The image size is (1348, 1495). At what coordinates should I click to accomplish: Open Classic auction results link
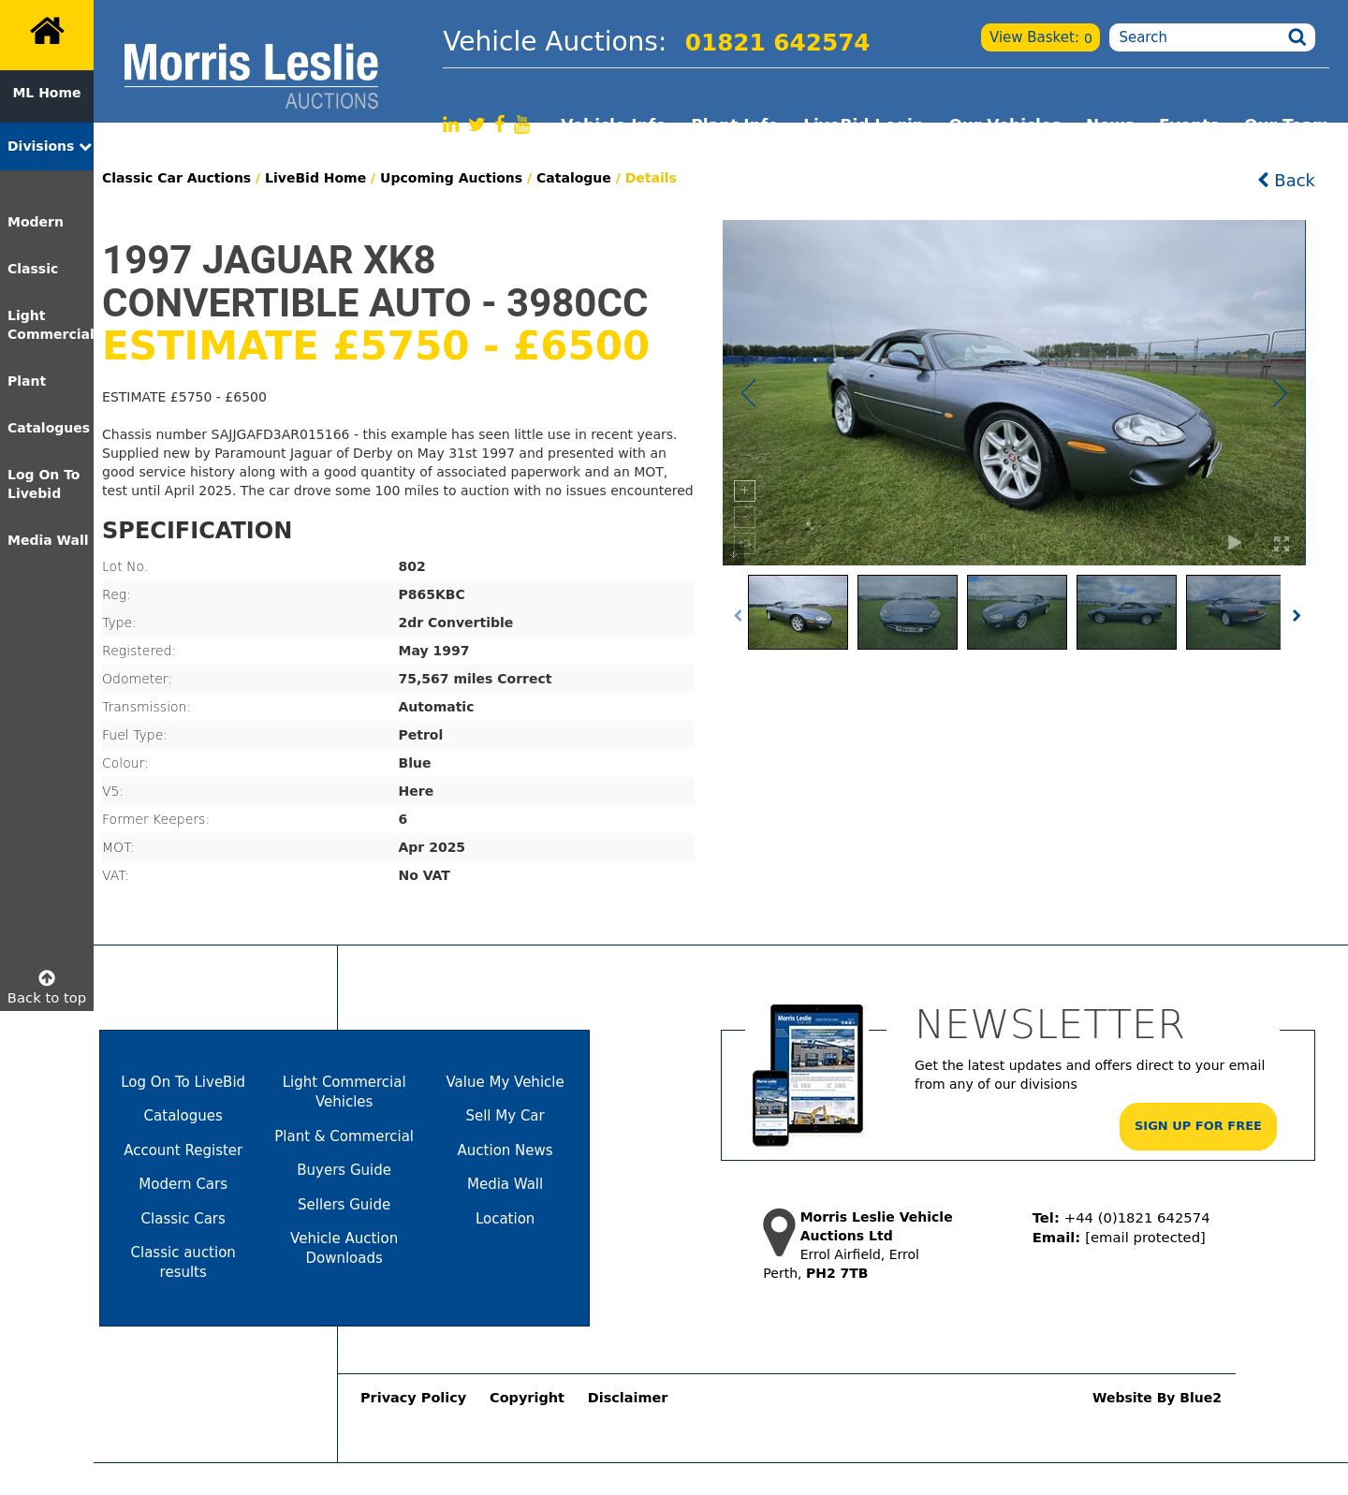point(183,1262)
